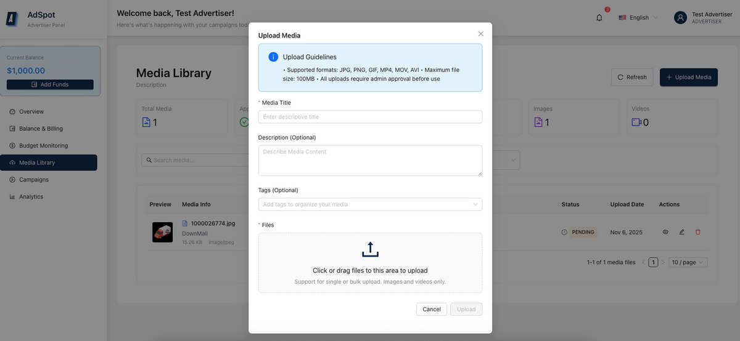Expand the English language selector
Screen dimensions: 740x341
click(x=638, y=18)
